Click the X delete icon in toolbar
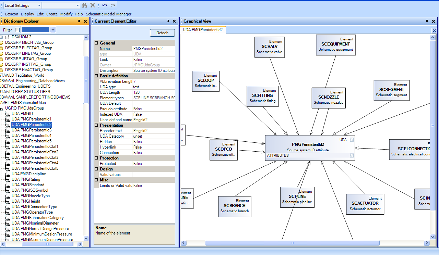This screenshot has width=439, height=255. click(93, 5)
